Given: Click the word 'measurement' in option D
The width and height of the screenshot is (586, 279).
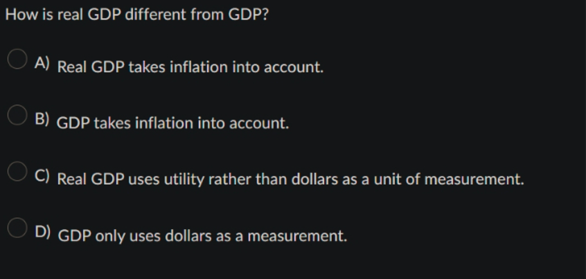Looking at the screenshot, I should [297, 236].
